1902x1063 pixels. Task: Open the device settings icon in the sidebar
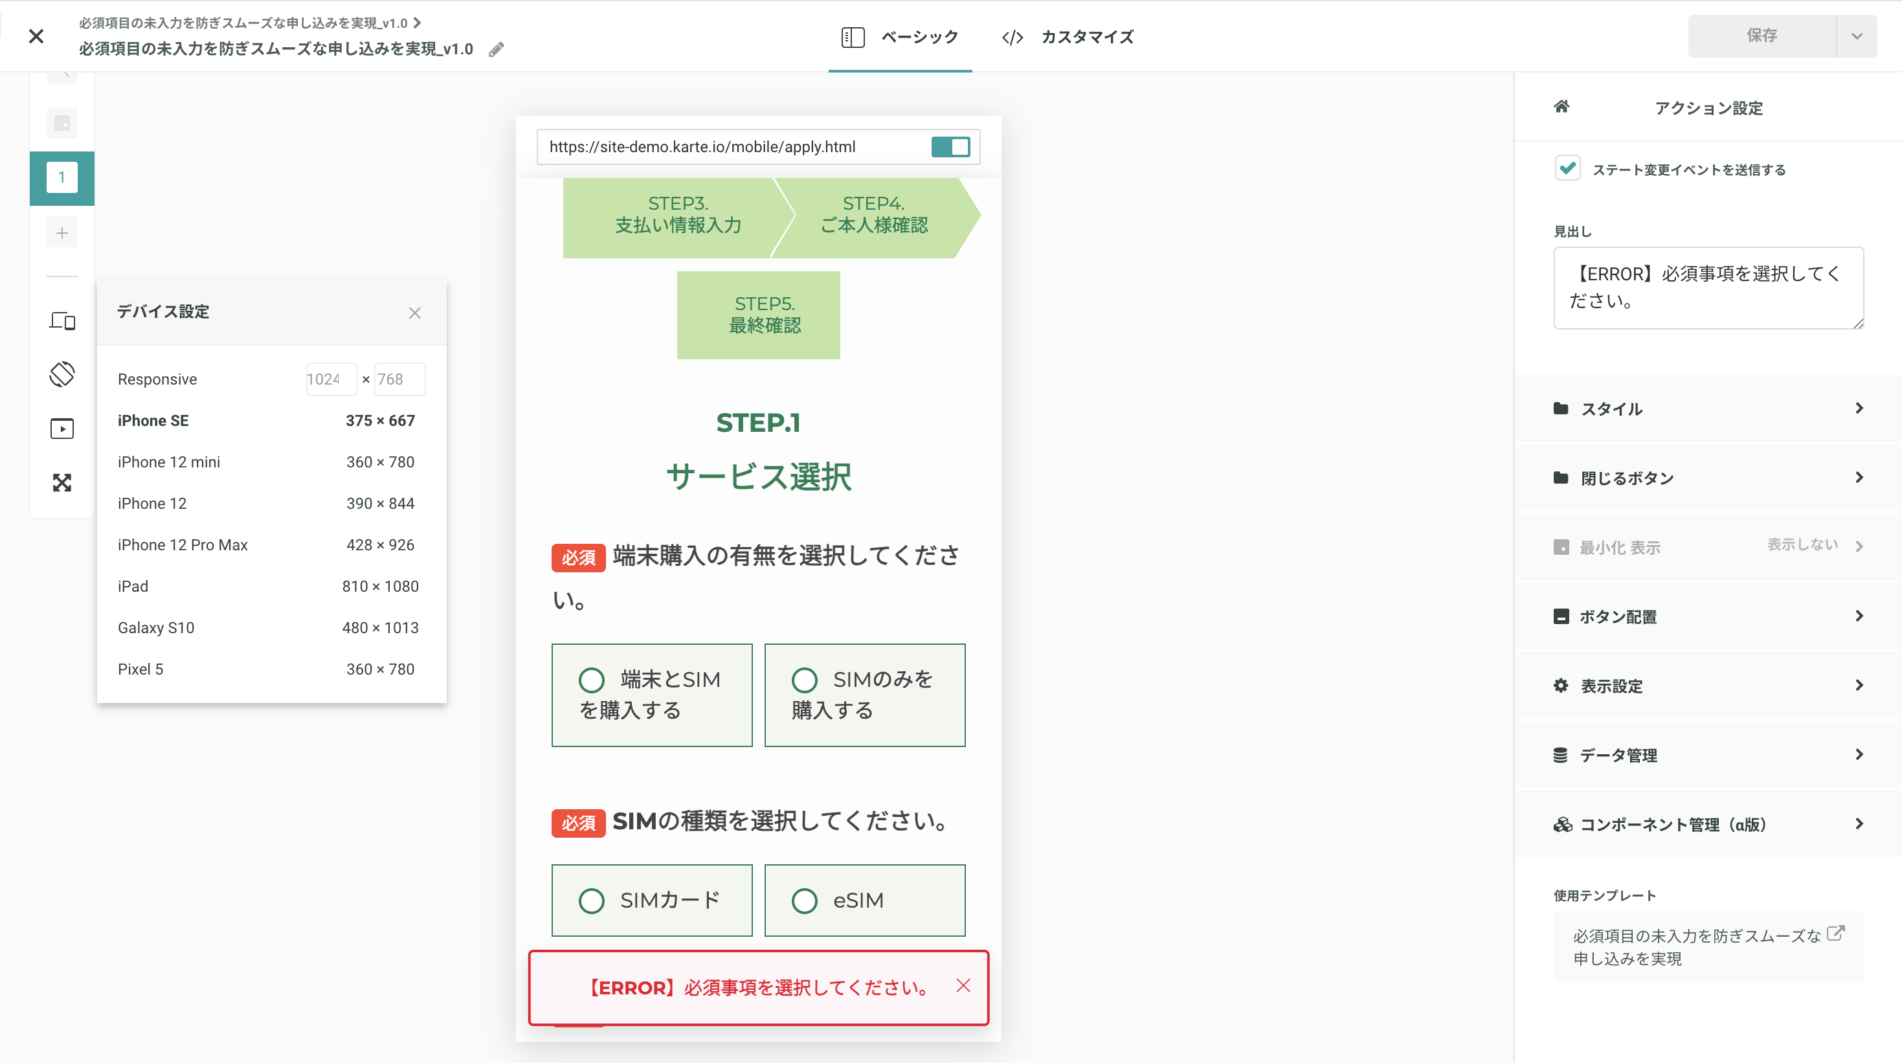tap(62, 320)
